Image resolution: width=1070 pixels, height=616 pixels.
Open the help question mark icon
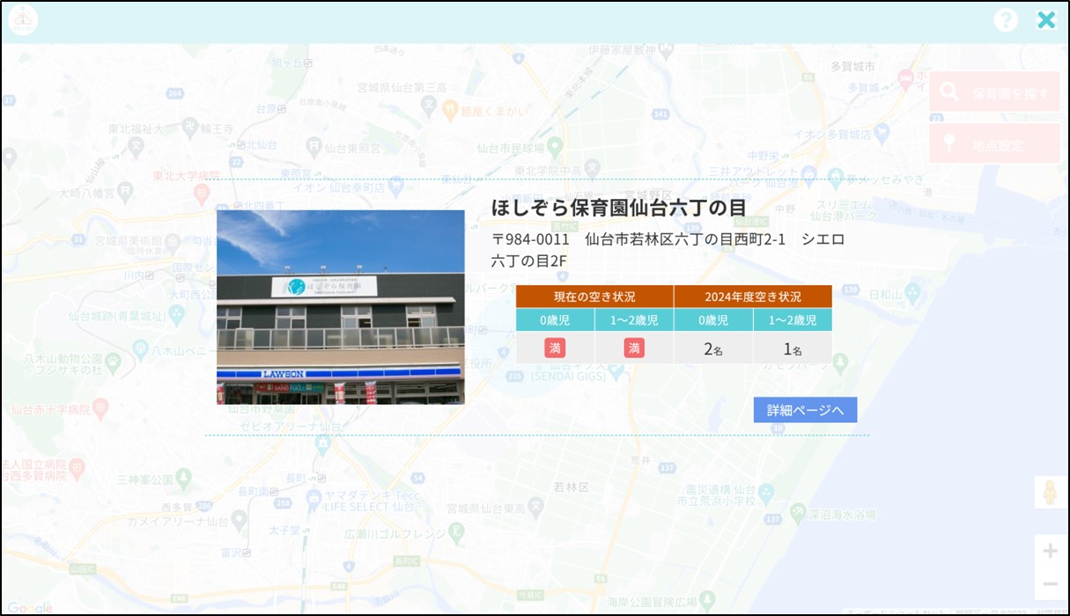pos(1006,21)
